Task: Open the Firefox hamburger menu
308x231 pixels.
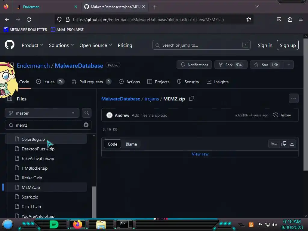Action: tap(300, 19)
